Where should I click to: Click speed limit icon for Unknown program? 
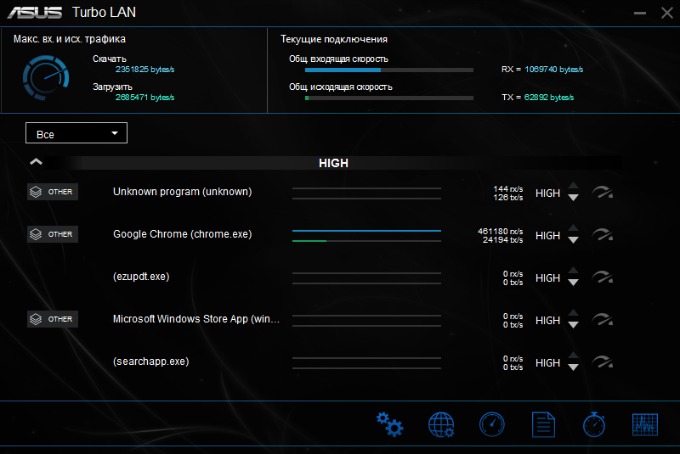603,192
